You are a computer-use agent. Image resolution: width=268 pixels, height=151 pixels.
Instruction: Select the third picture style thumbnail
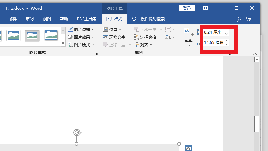pos(32,35)
